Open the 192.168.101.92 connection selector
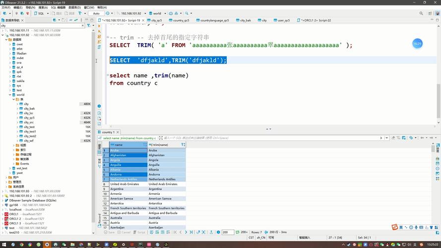This screenshot has height=248, width=441. click(x=131, y=13)
